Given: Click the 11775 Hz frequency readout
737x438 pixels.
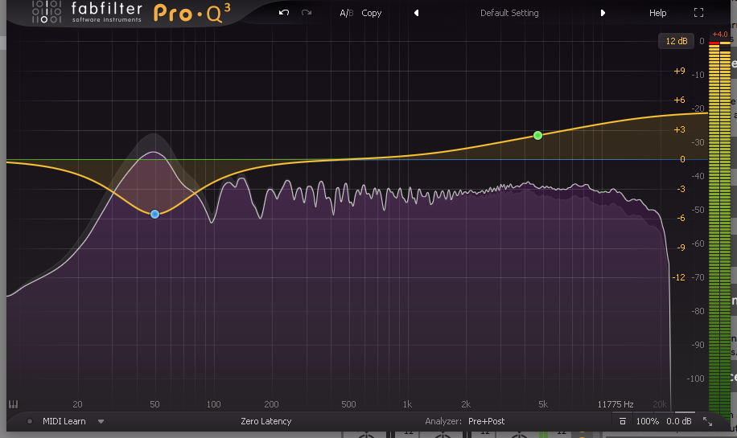Looking at the screenshot, I should 616,404.
